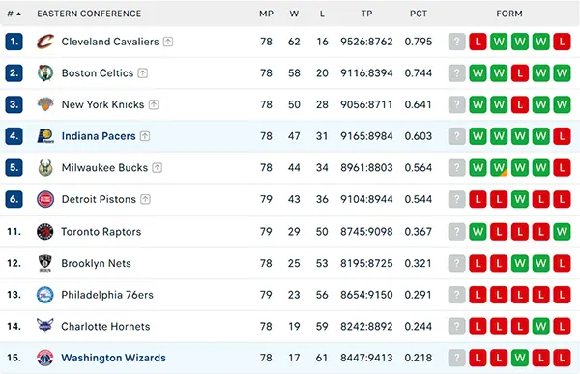
Task: Sort table by PCT column header
Action: point(419,14)
